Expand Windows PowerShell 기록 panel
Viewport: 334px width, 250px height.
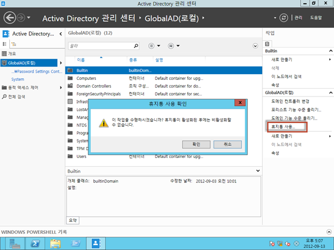pyautogui.click(x=329, y=232)
